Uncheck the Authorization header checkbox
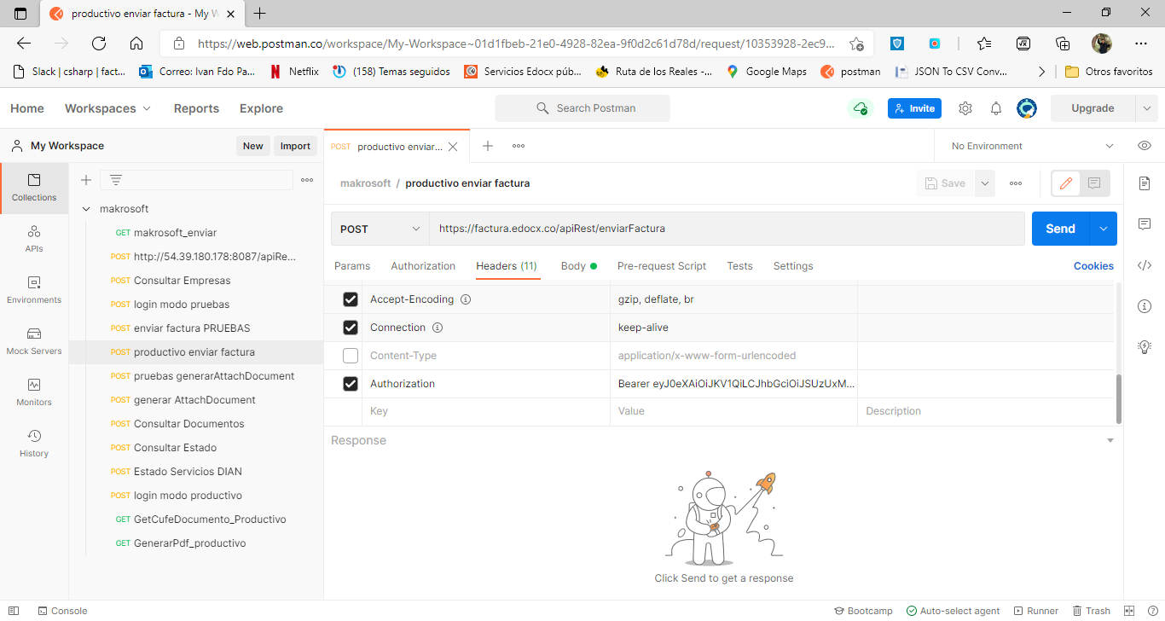 pos(351,384)
